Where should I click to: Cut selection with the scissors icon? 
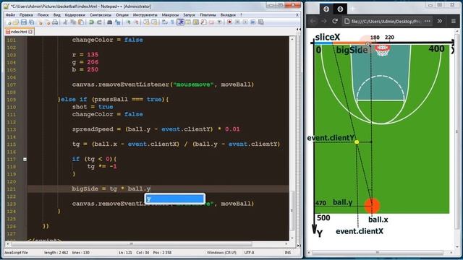[65, 22]
